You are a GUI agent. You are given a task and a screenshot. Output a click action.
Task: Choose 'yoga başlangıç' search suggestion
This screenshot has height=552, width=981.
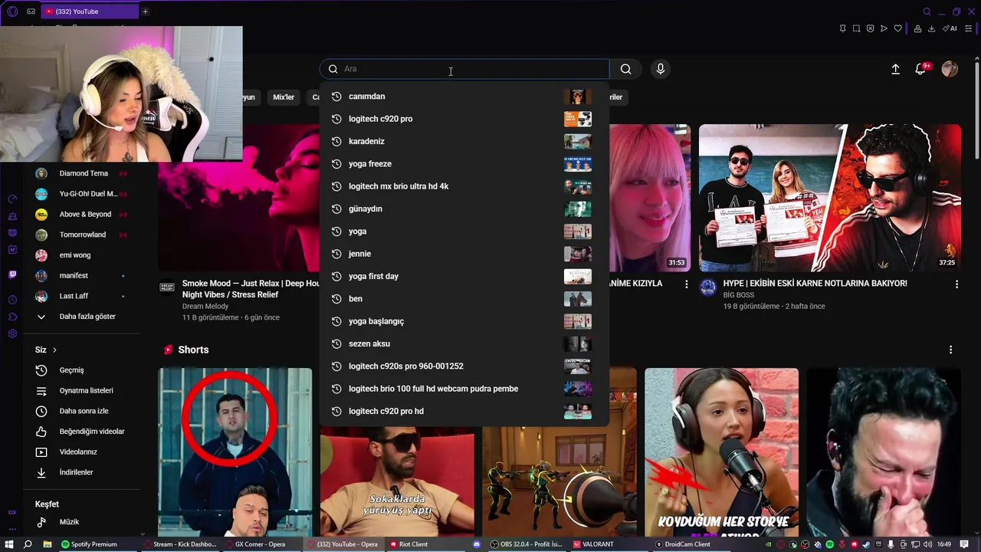[464, 321]
